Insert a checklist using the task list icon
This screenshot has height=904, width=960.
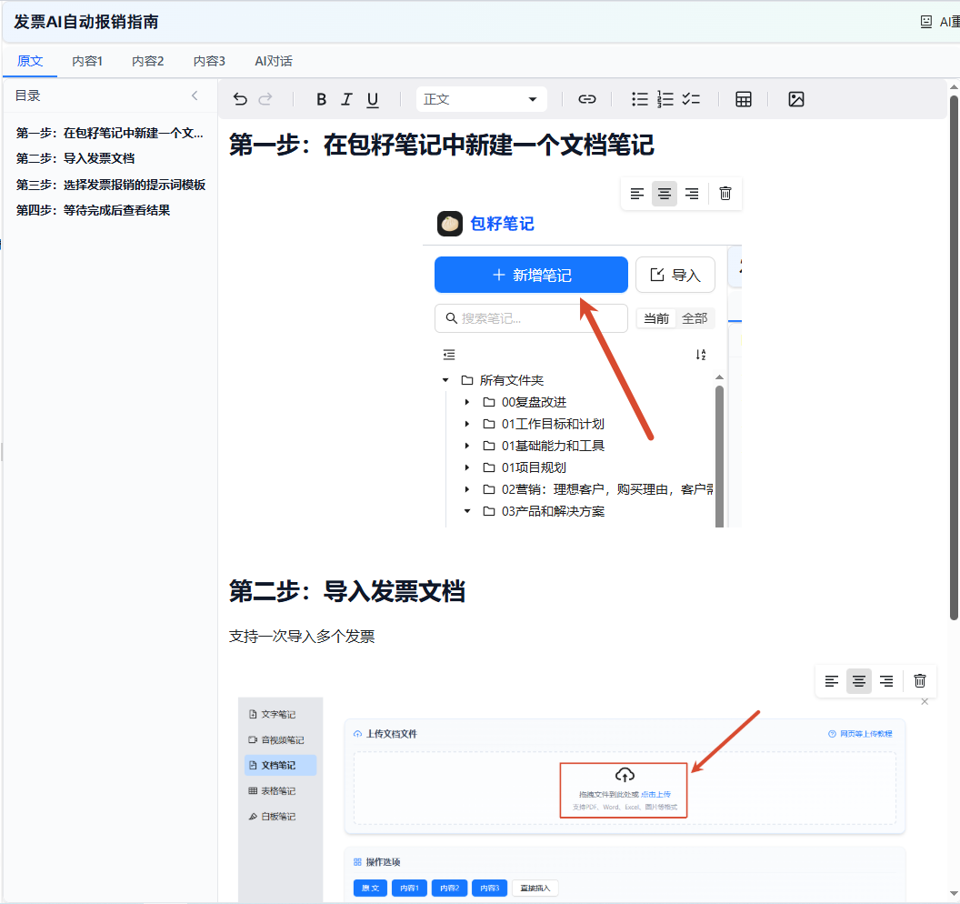tap(691, 99)
